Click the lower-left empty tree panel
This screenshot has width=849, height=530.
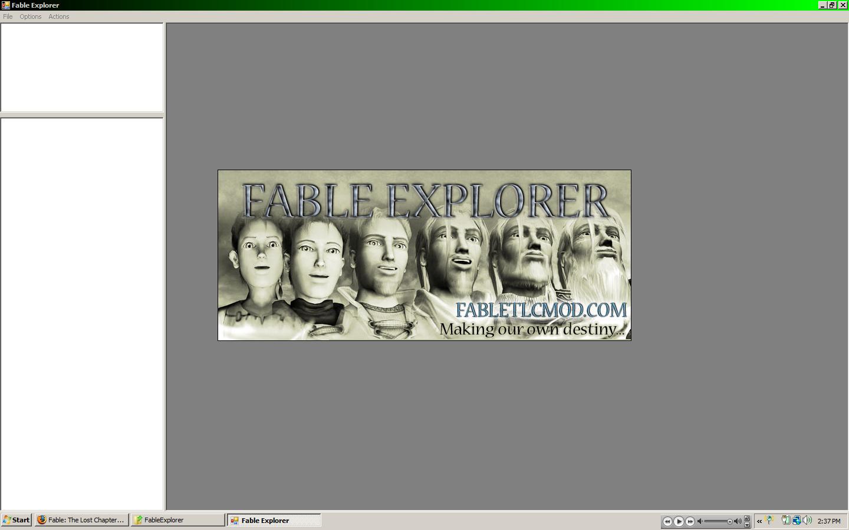point(82,313)
